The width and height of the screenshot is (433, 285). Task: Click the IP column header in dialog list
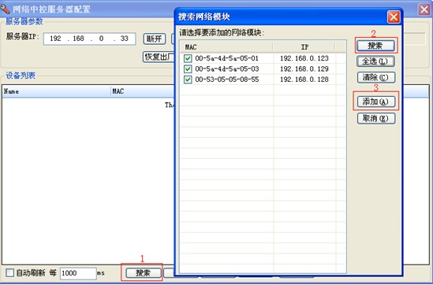304,47
